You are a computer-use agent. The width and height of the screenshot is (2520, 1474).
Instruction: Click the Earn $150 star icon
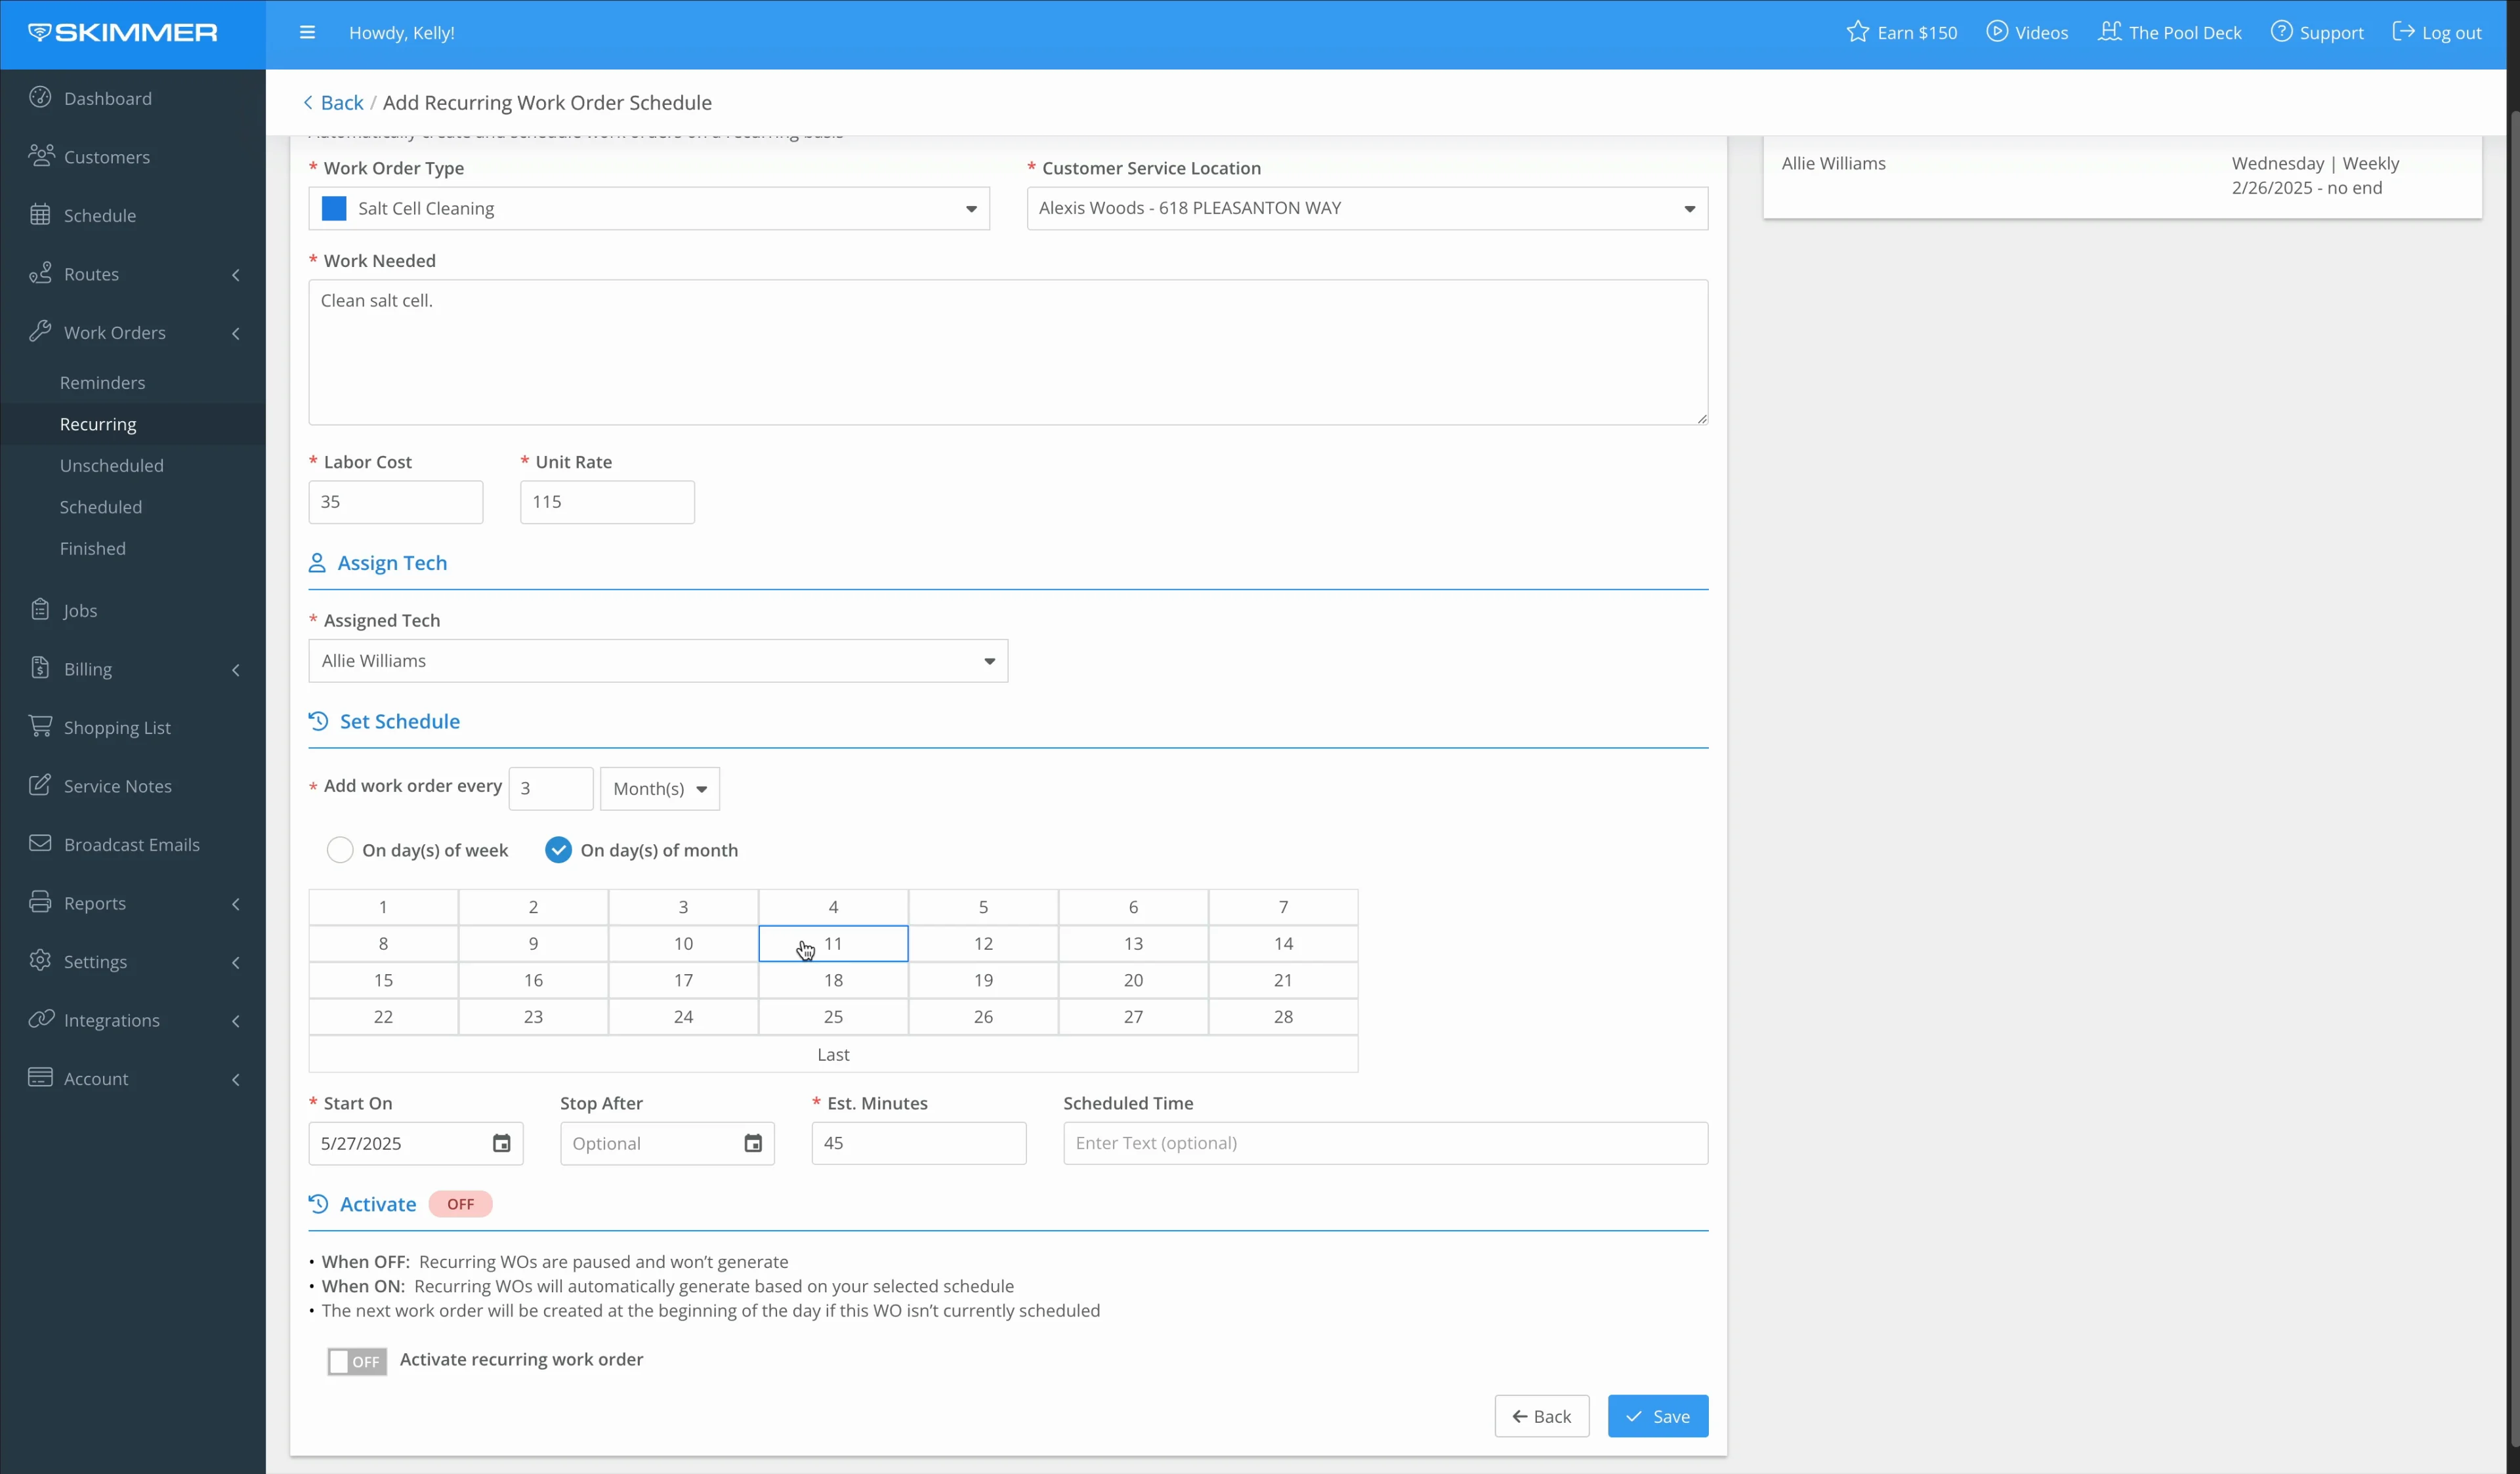[1857, 32]
